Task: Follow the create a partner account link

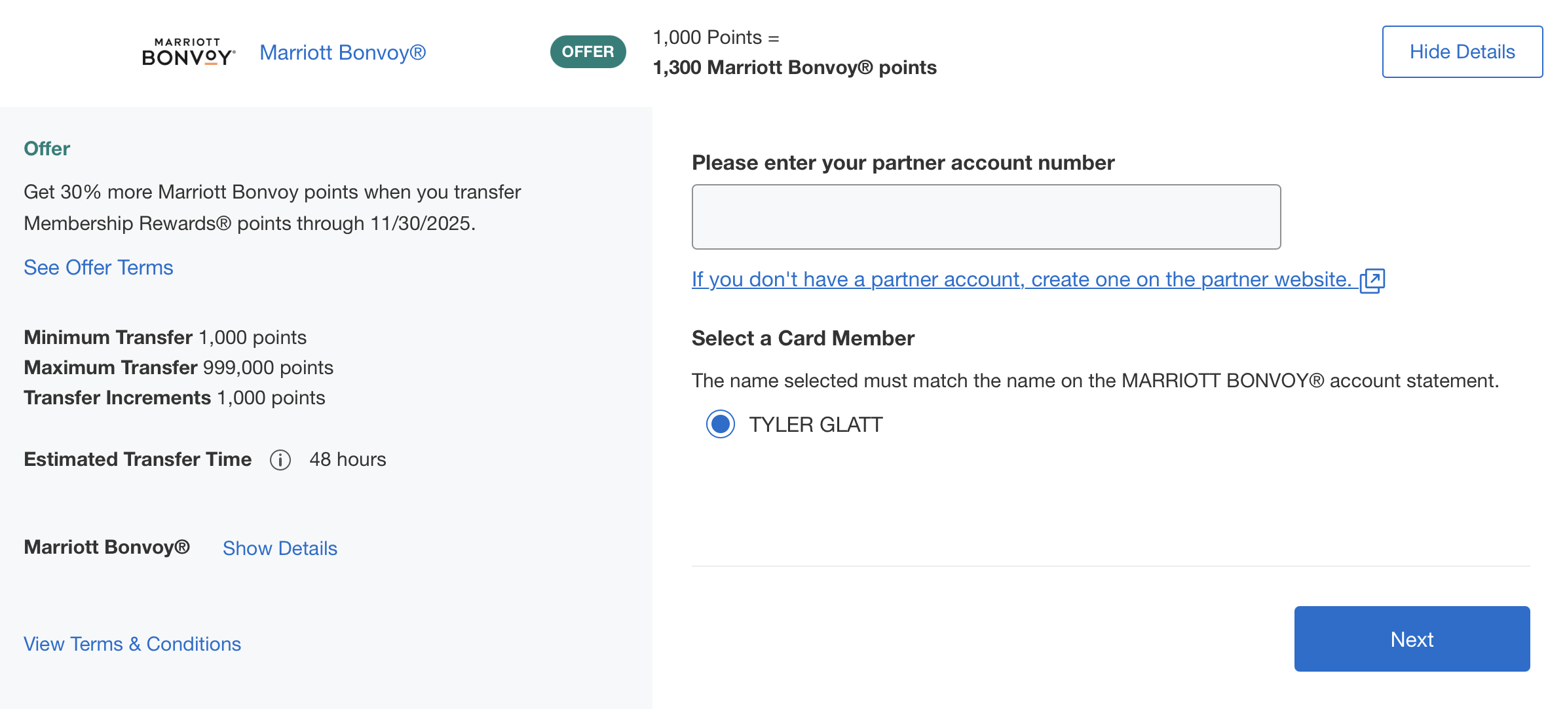Action: click(x=1021, y=280)
